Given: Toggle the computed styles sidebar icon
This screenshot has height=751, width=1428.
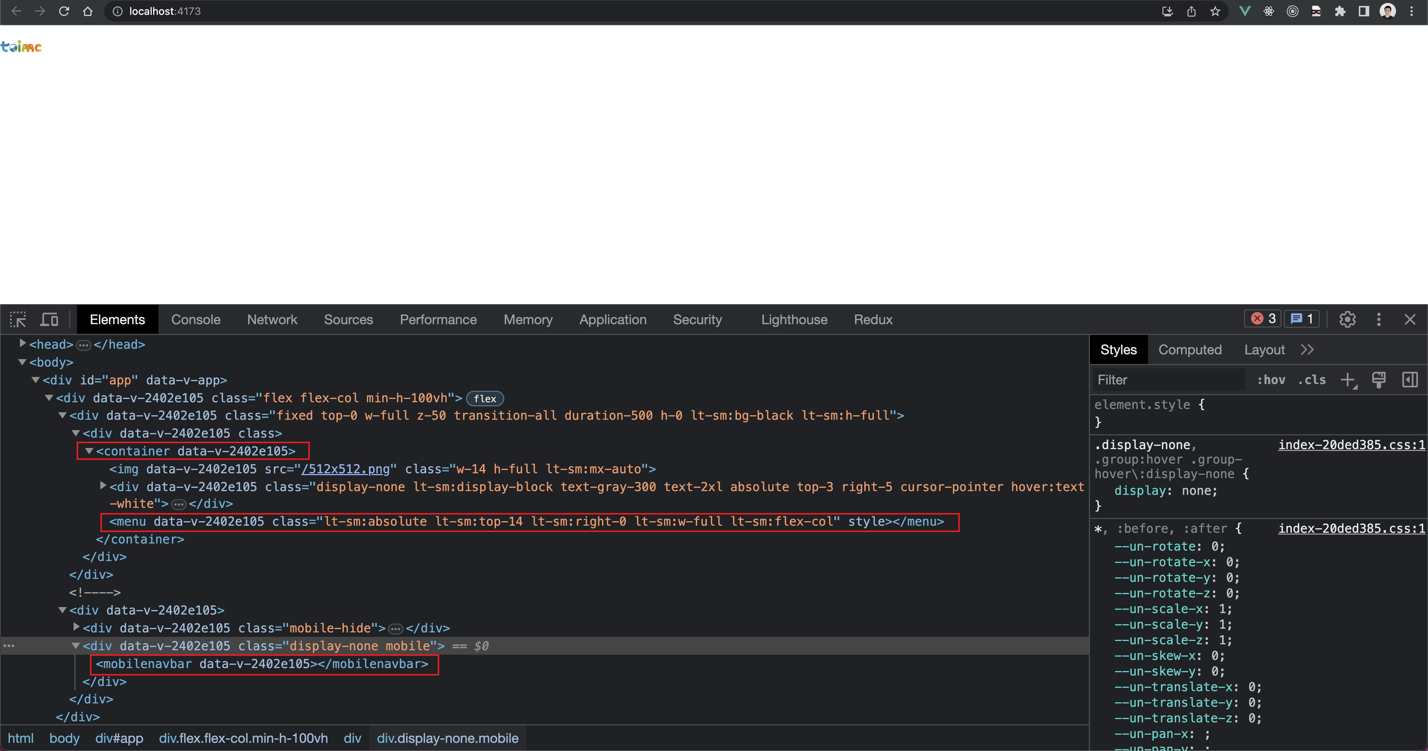Looking at the screenshot, I should [1410, 380].
